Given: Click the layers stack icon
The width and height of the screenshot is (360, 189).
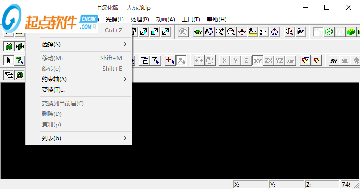Looking at the screenshot, I should [x=9, y=75].
